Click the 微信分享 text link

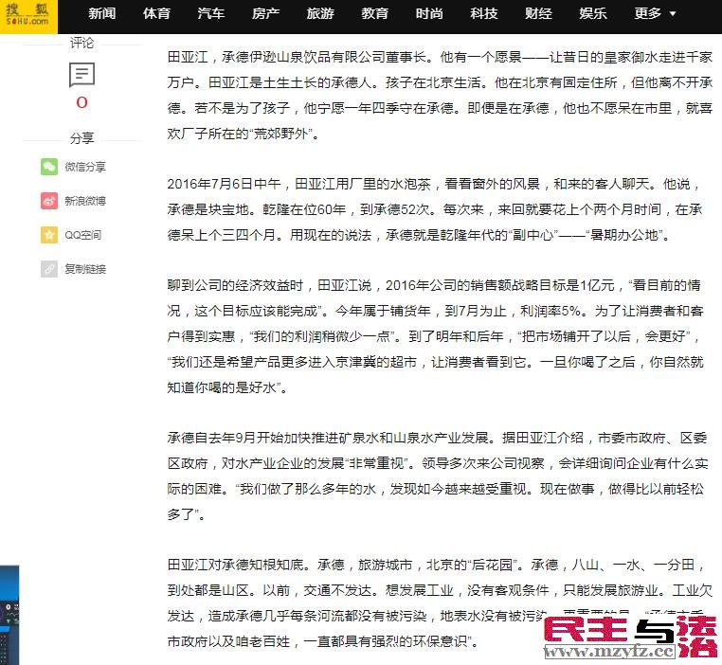(85, 167)
